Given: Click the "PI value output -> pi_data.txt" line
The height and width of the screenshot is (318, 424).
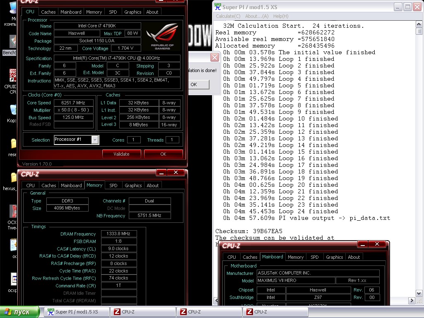Looking at the screenshot, I should (x=306, y=218).
